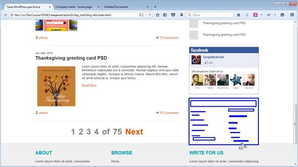
Task: Click the first Facebook fan avatar
Action: click(197, 80)
